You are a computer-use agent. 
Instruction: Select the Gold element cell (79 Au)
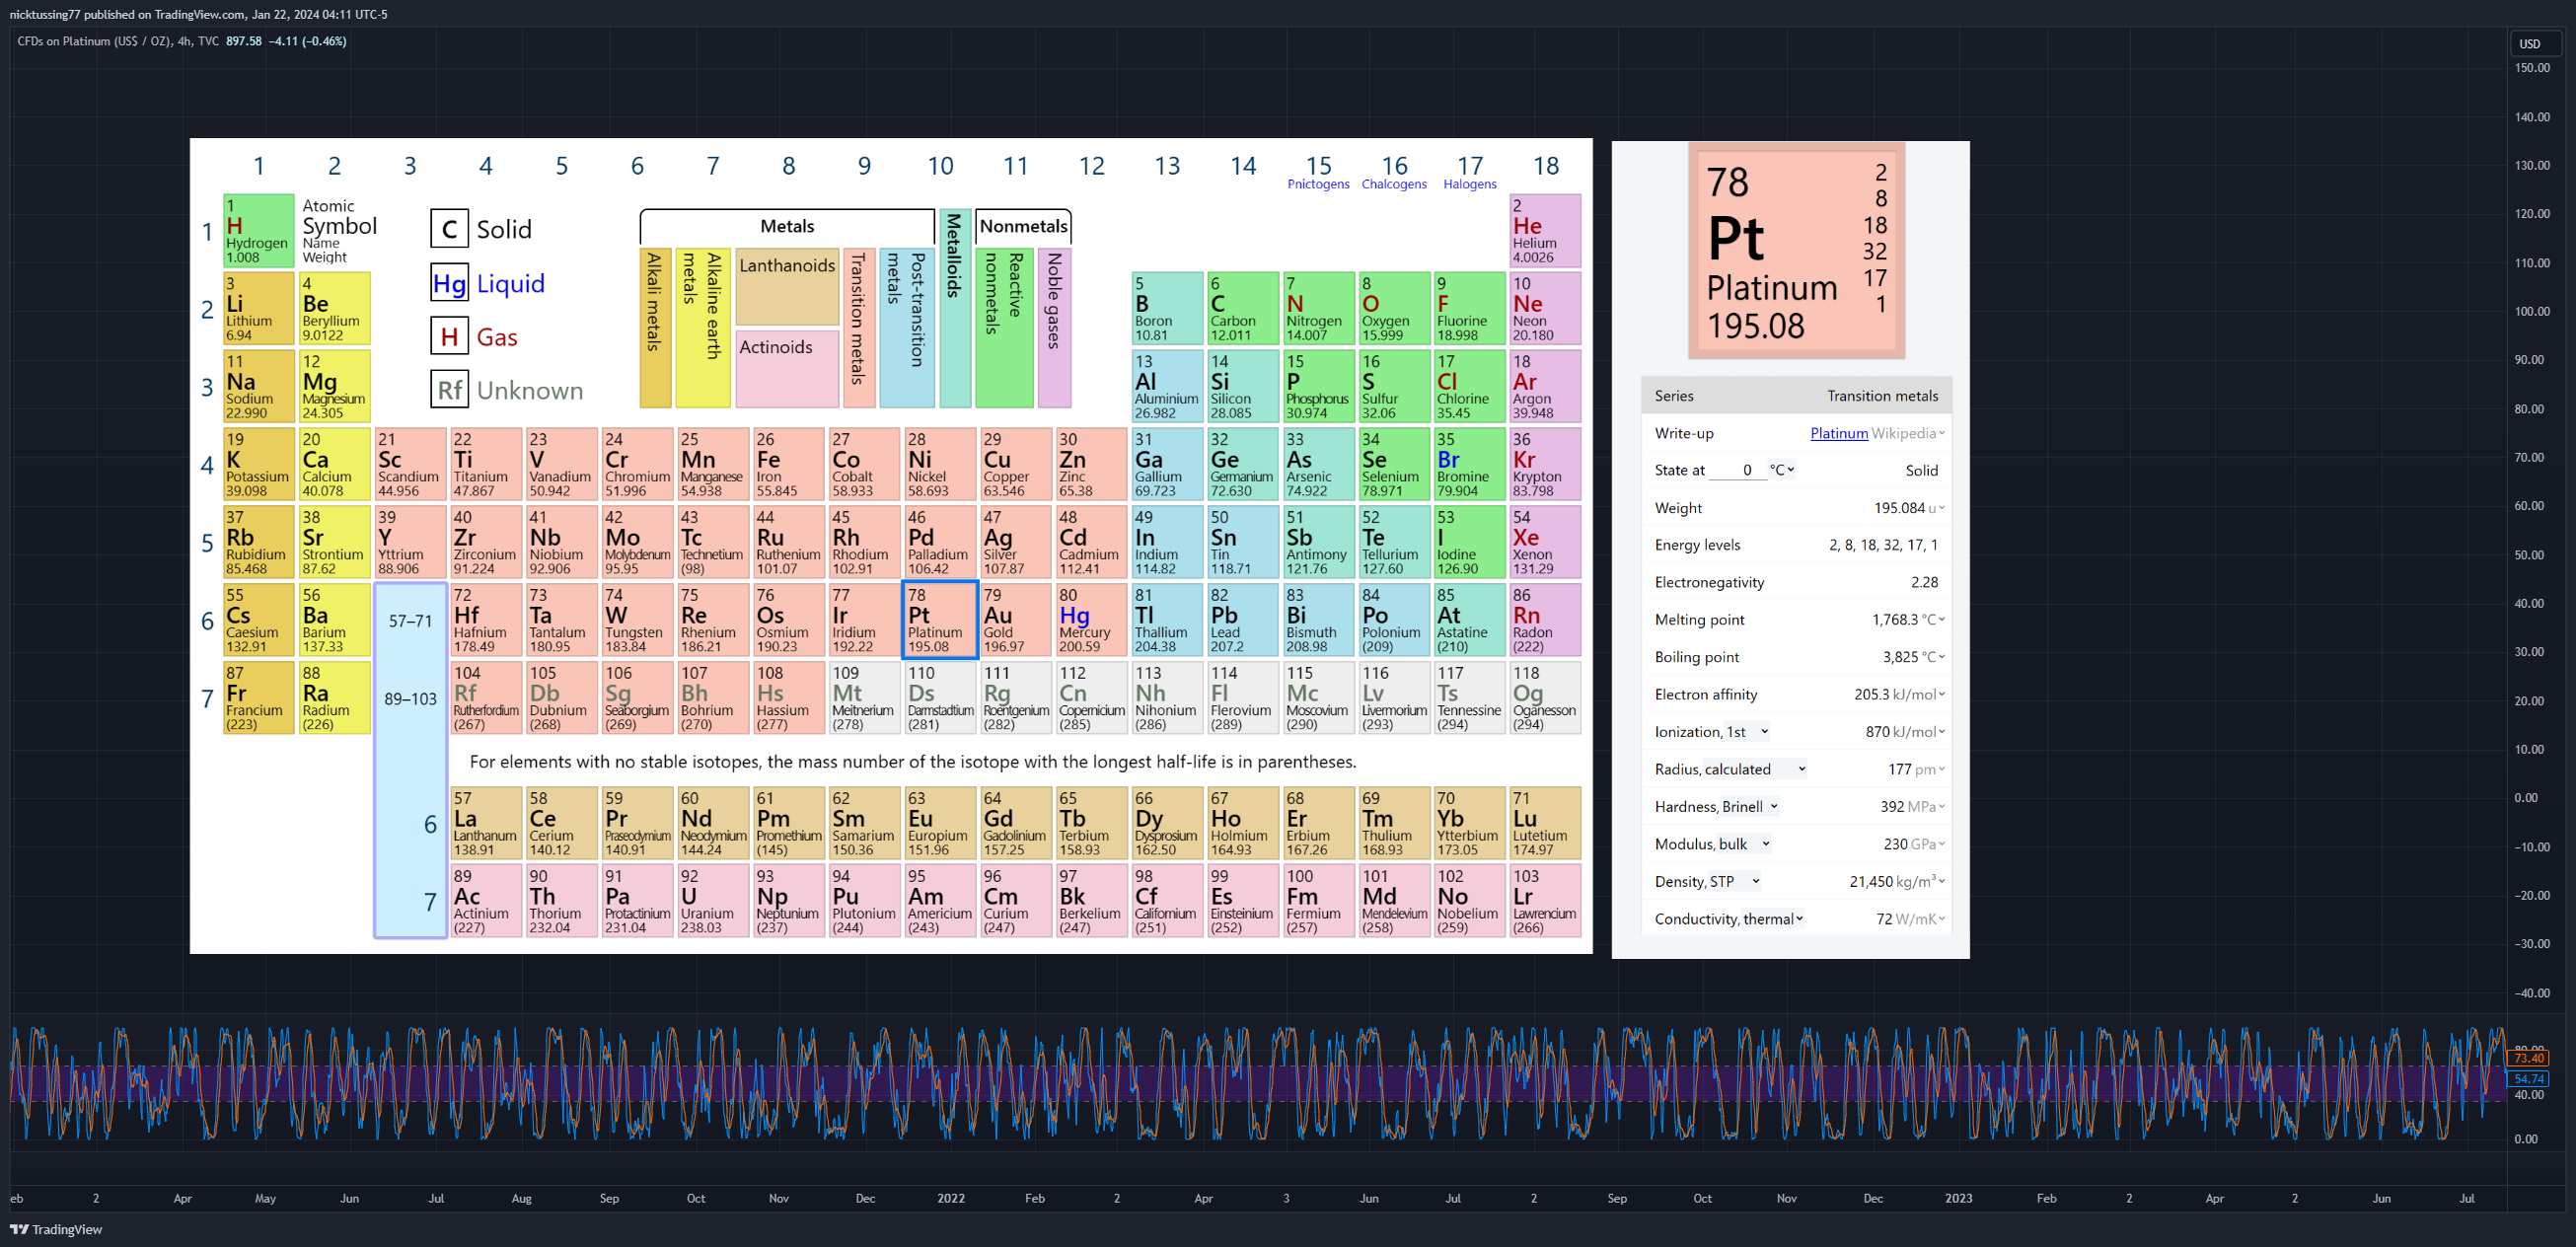1015,620
